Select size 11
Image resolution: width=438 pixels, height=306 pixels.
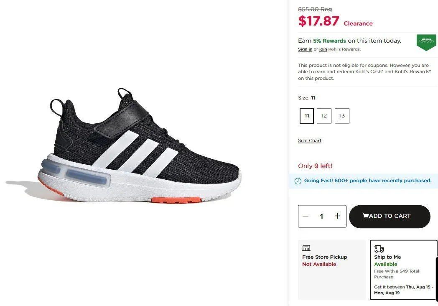tap(307, 116)
